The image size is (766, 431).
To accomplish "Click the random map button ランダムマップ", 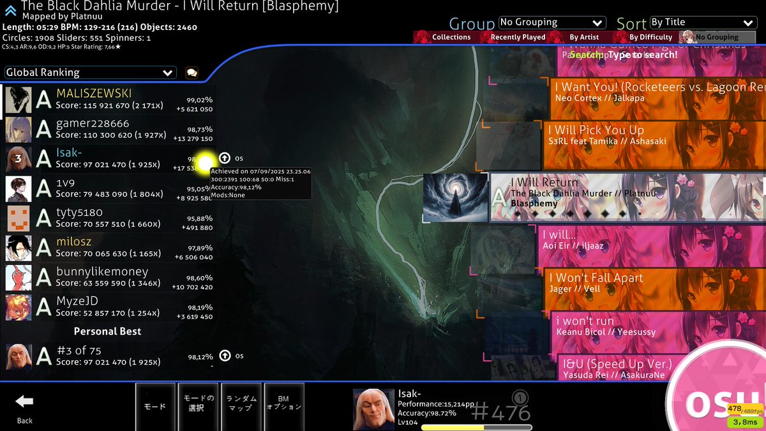I will (241, 406).
